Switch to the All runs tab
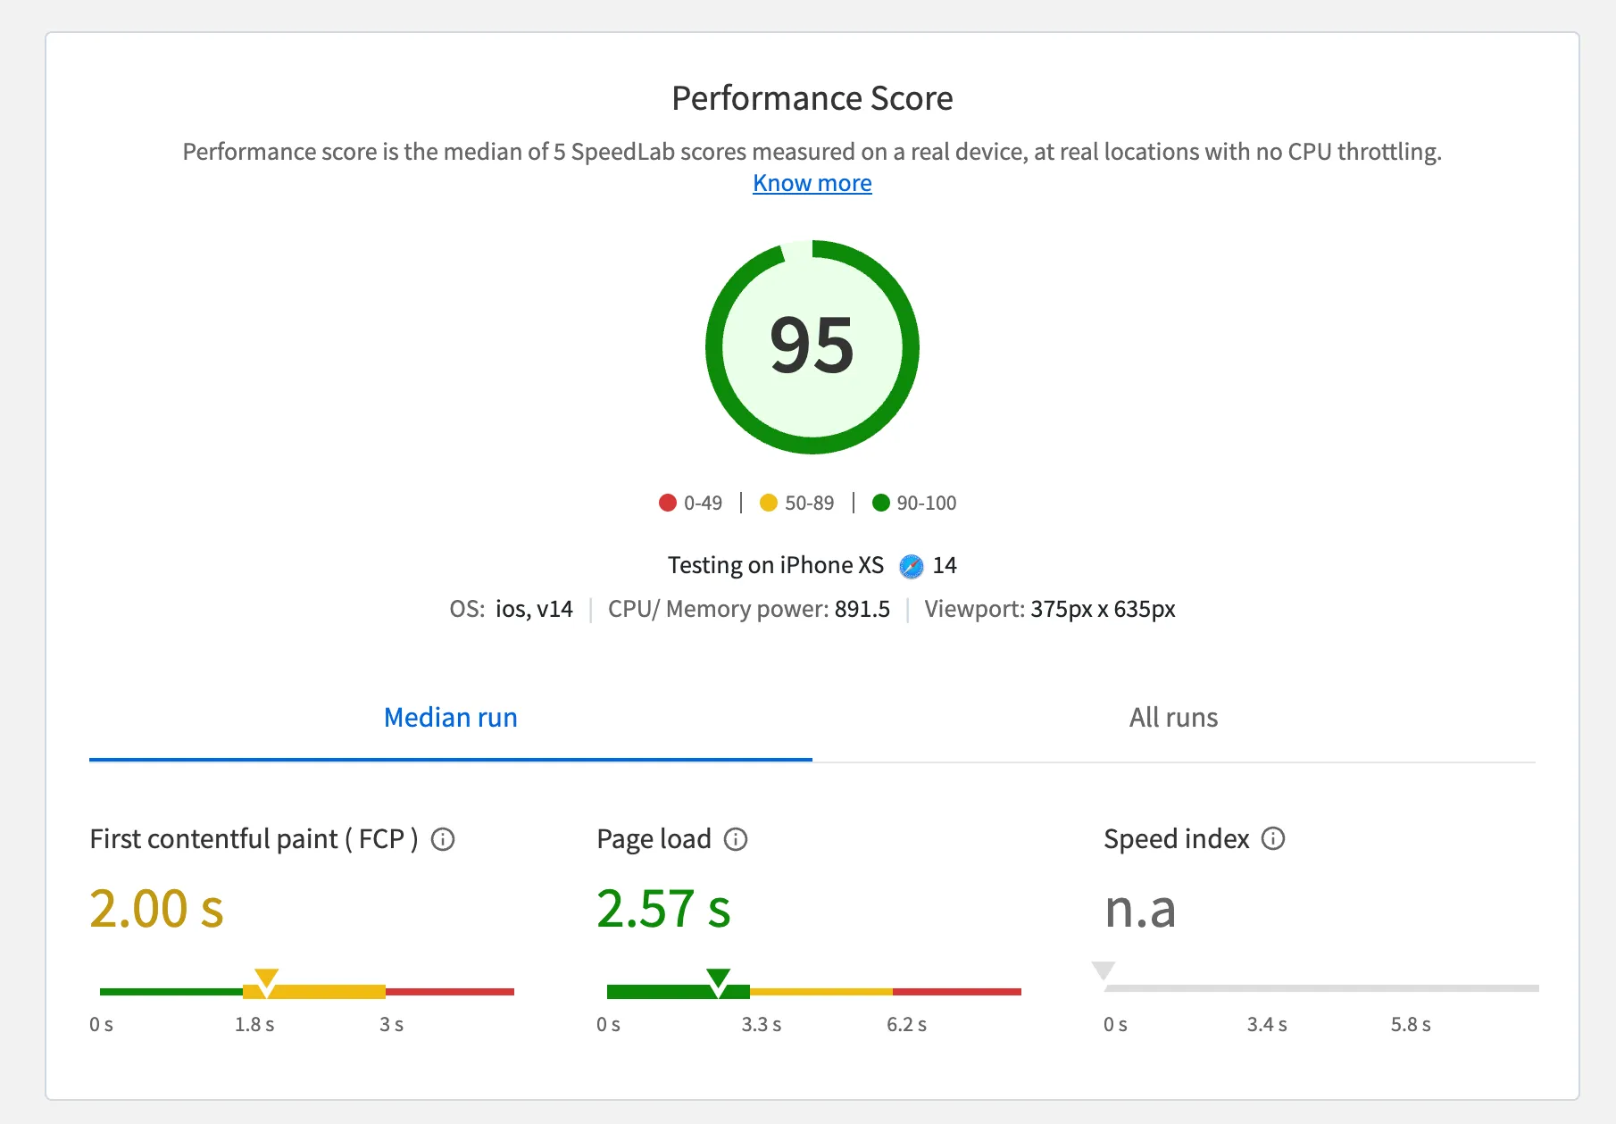Screen dimensions: 1616x1124 pyautogui.click(x=1173, y=718)
